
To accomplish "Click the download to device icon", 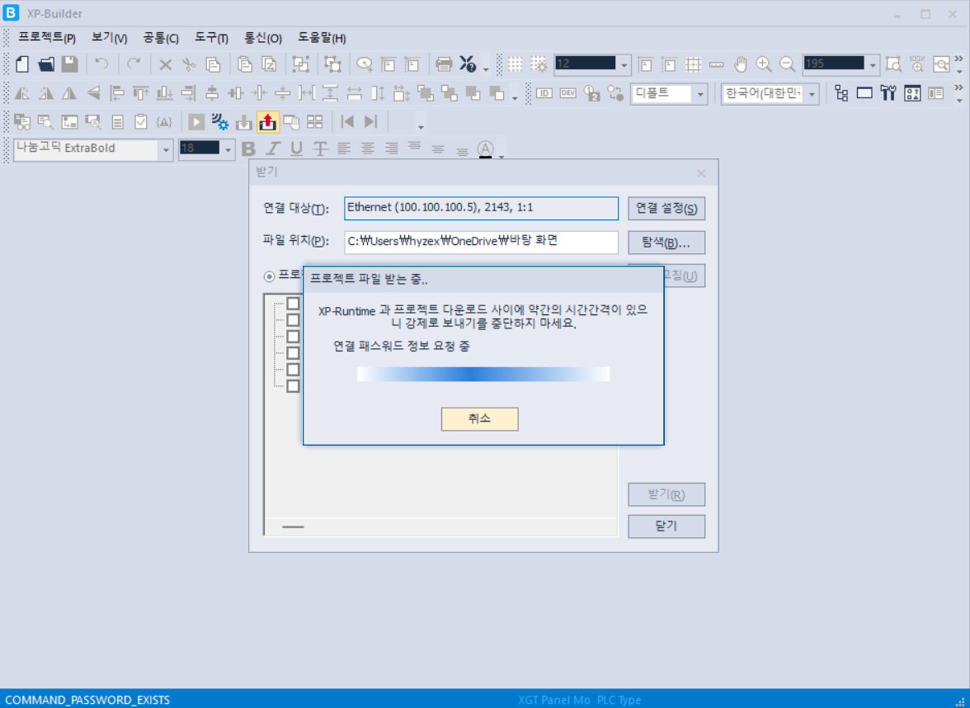I will point(244,122).
